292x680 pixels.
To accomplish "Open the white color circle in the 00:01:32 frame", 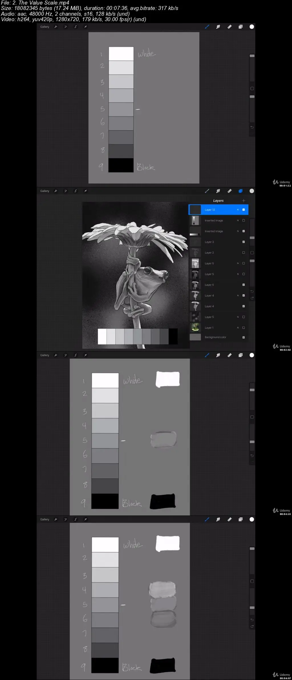I will [252, 27].
